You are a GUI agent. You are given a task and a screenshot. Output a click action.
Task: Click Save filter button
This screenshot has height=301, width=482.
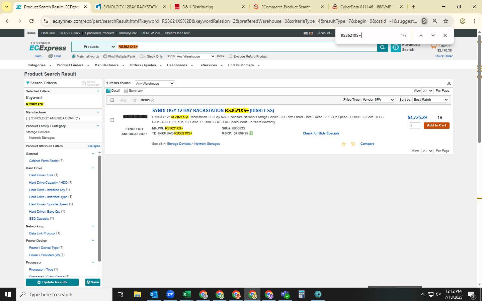pyautogui.click(x=93, y=282)
